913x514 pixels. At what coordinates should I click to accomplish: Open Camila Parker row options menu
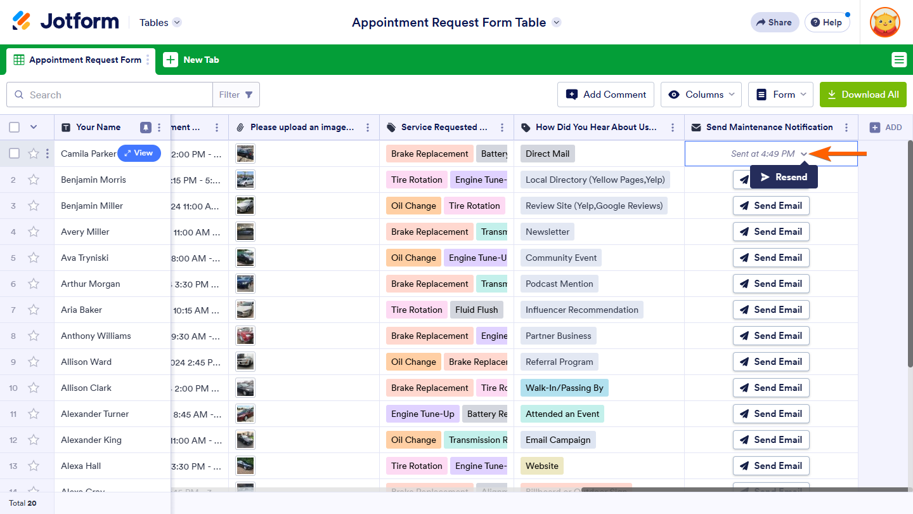coord(47,154)
